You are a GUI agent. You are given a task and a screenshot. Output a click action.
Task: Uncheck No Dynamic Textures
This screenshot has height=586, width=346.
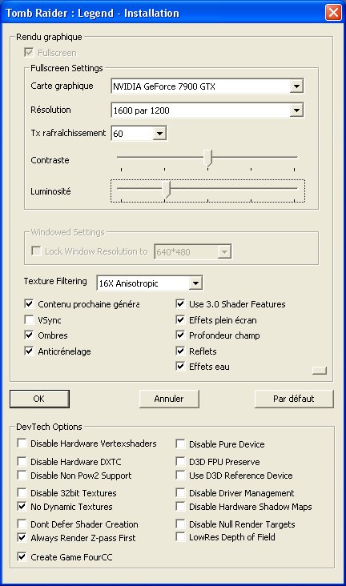pyautogui.click(x=22, y=507)
